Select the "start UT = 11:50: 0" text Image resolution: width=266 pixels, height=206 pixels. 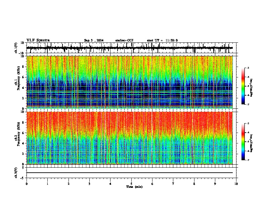click(162, 40)
